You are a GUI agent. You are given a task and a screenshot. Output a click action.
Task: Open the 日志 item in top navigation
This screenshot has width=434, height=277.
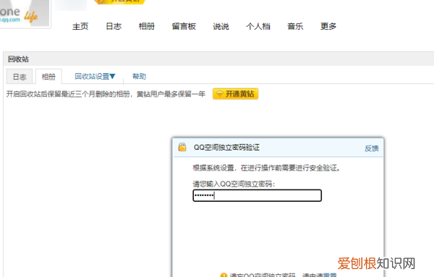[x=114, y=26]
